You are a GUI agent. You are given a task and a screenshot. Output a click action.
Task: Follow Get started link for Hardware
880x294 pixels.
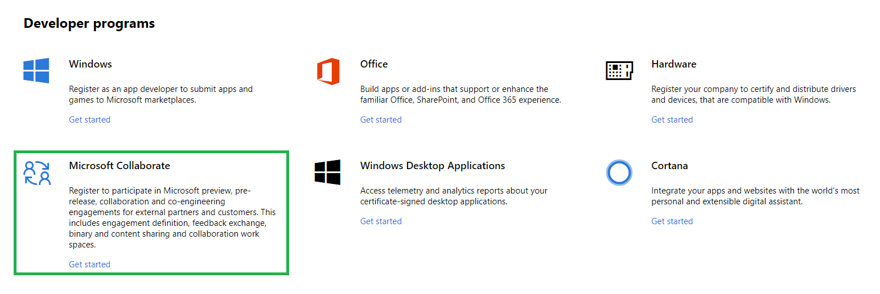[672, 120]
